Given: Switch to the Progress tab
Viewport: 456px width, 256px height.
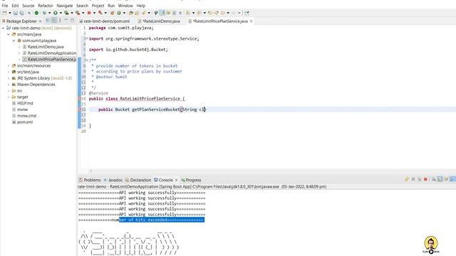Looking at the screenshot, I should 191,180.
